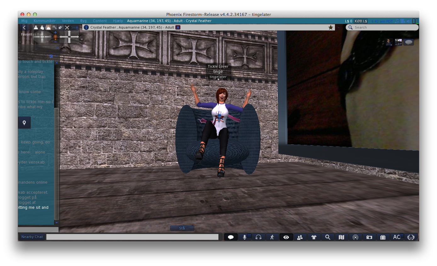Viewport: 437px width, 266px height.
Task: Click the nearby chat text input field
Action: tap(132, 237)
